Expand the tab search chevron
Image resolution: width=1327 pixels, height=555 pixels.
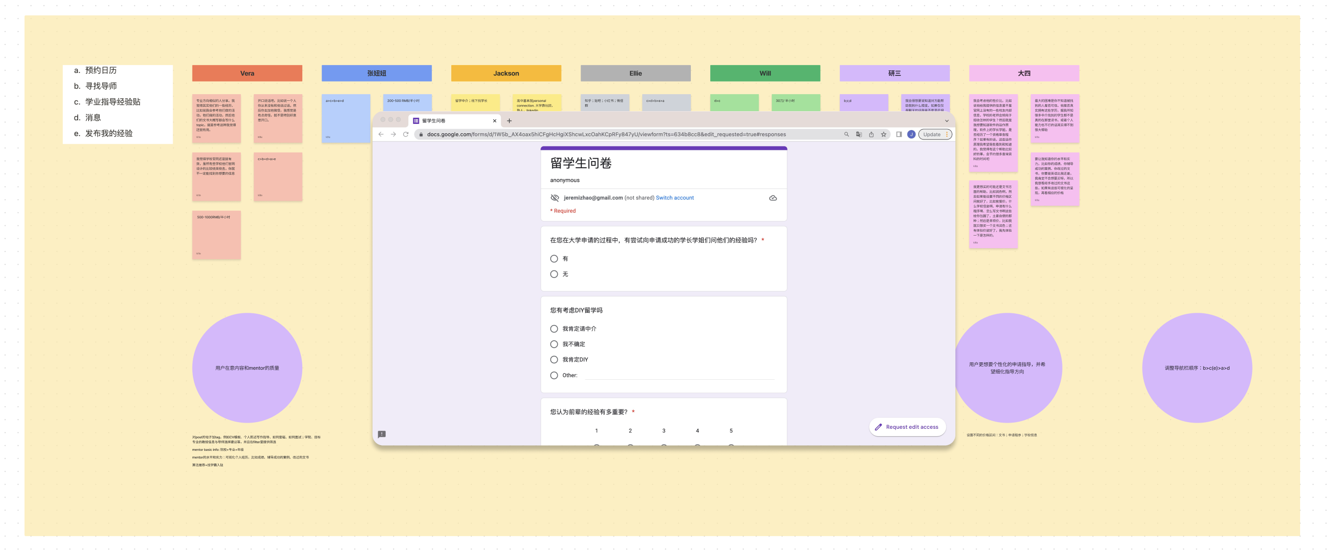(x=946, y=121)
